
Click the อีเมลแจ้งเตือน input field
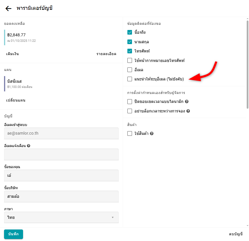pyautogui.click(x=61, y=154)
